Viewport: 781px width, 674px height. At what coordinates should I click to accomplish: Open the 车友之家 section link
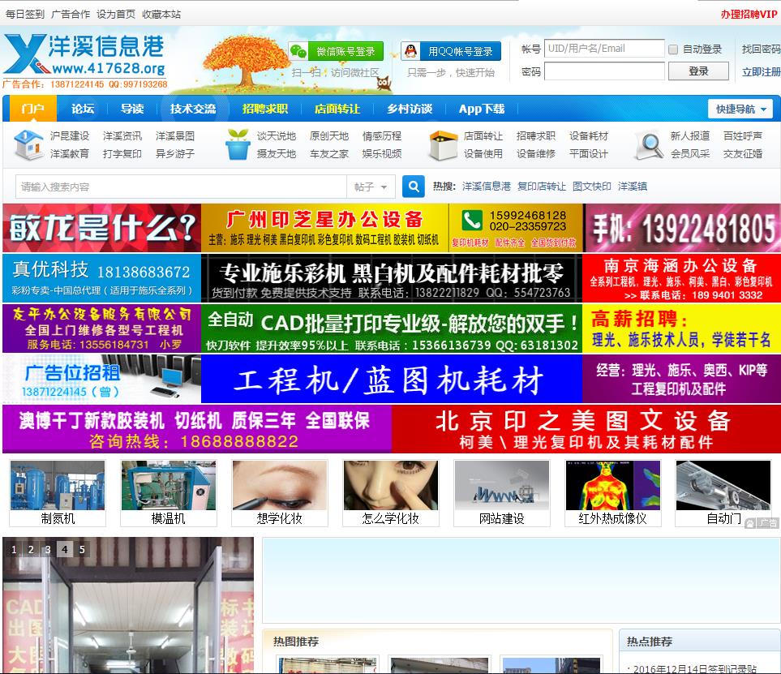(329, 154)
